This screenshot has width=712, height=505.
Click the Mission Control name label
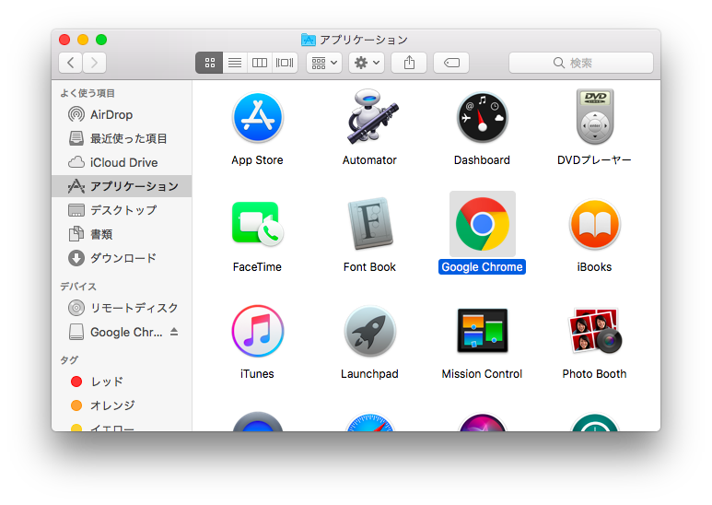pyautogui.click(x=483, y=374)
